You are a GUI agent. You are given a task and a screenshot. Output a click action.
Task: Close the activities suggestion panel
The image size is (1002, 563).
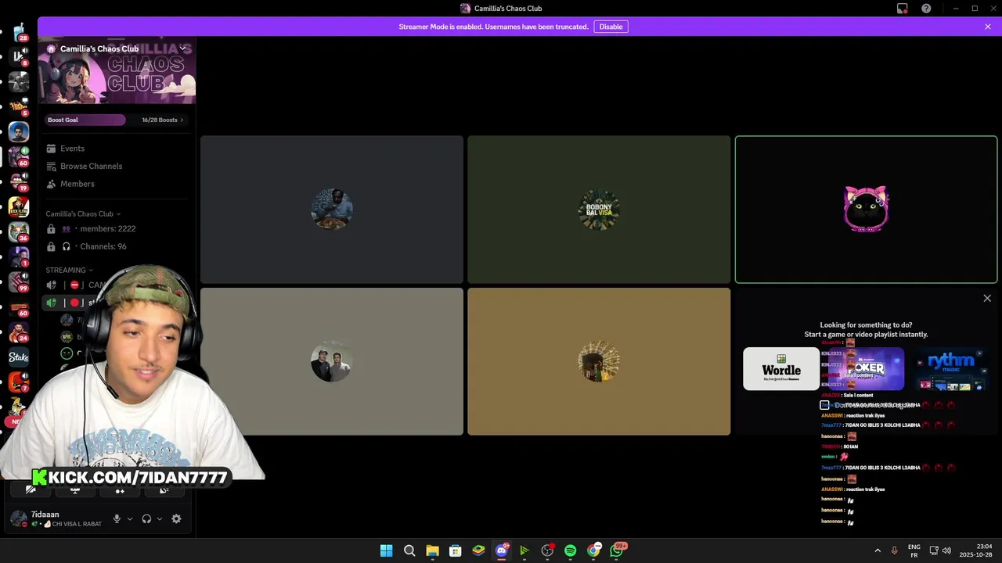[987, 298]
